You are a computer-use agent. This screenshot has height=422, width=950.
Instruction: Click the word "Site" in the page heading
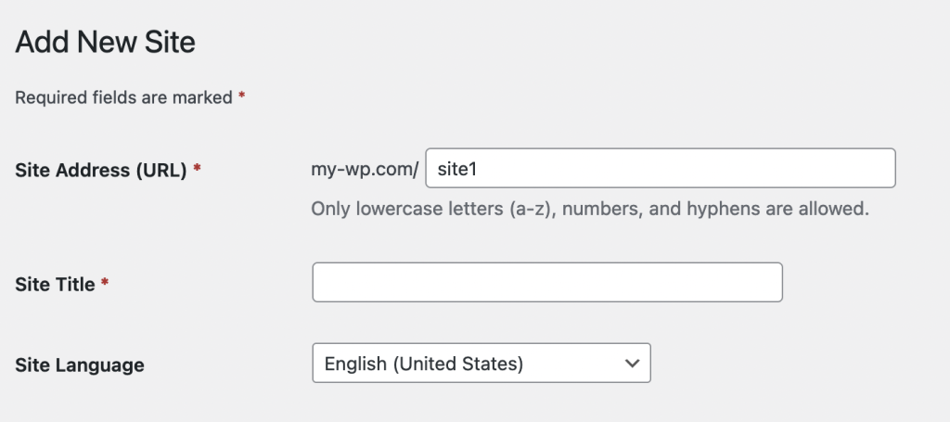tap(167, 43)
